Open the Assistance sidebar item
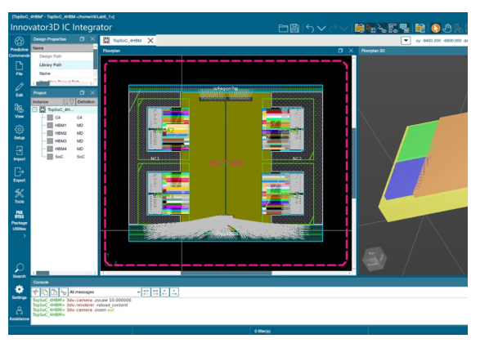 tap(19, 314)
